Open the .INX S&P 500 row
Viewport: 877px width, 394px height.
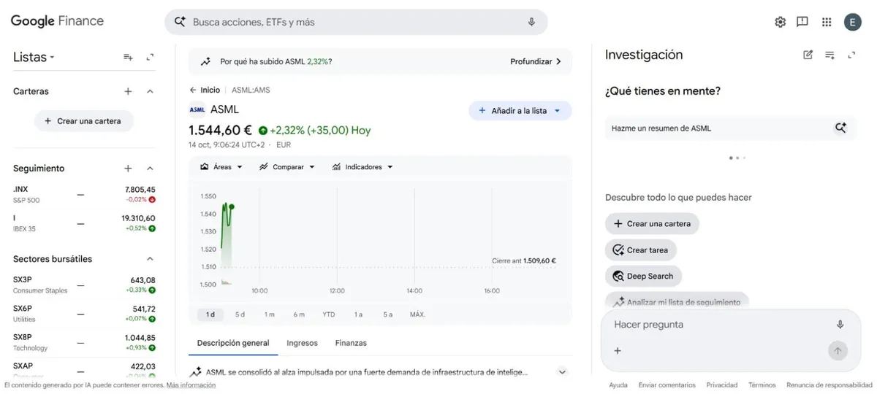tap(84, 194)
